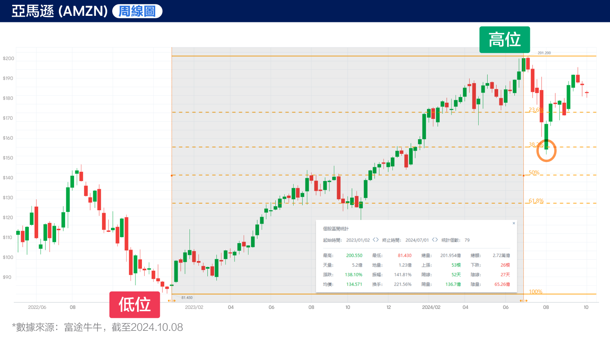Switch to the 周線圖 weekly chart tab
This screenshot has height=345, width=610.
[137, 11]
